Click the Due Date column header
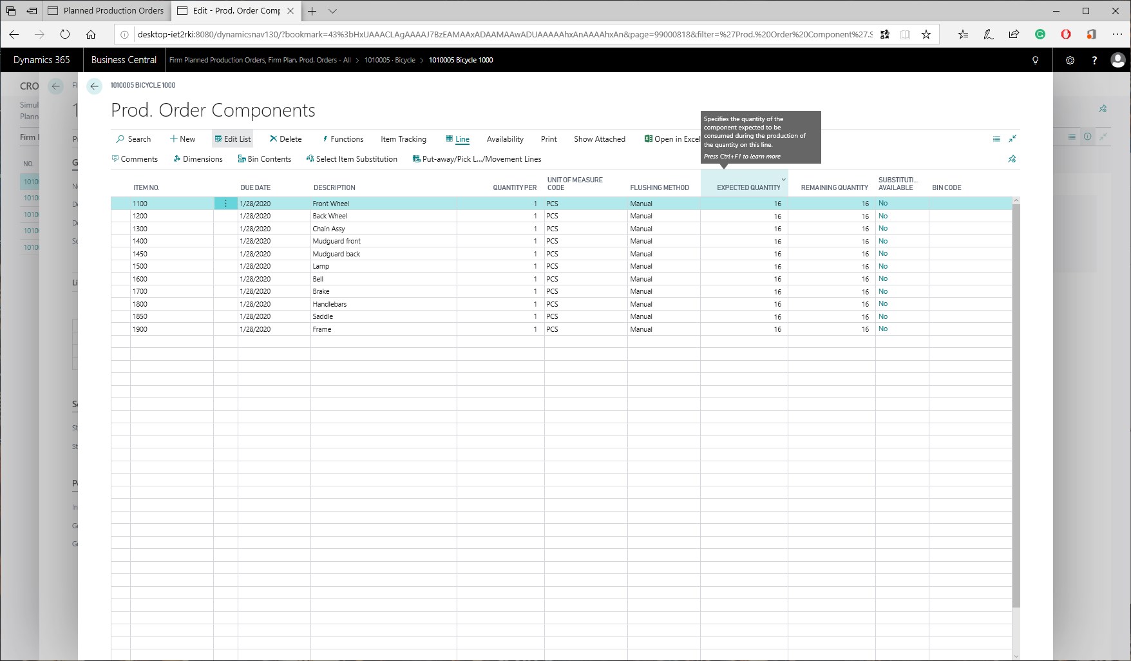 tap(256, 188)
